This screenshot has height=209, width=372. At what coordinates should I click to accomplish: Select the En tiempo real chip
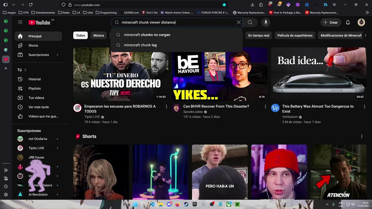tap(259, 35)
